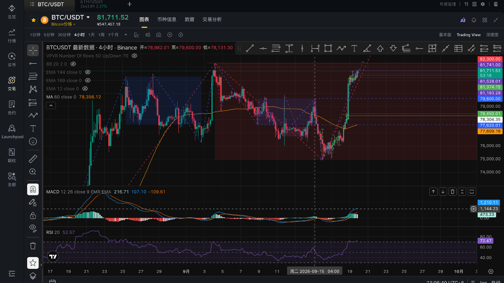The height and width of the screenshot is (283, 504).
Task: Click the 82,300.00 red price label
Action: 490,59
